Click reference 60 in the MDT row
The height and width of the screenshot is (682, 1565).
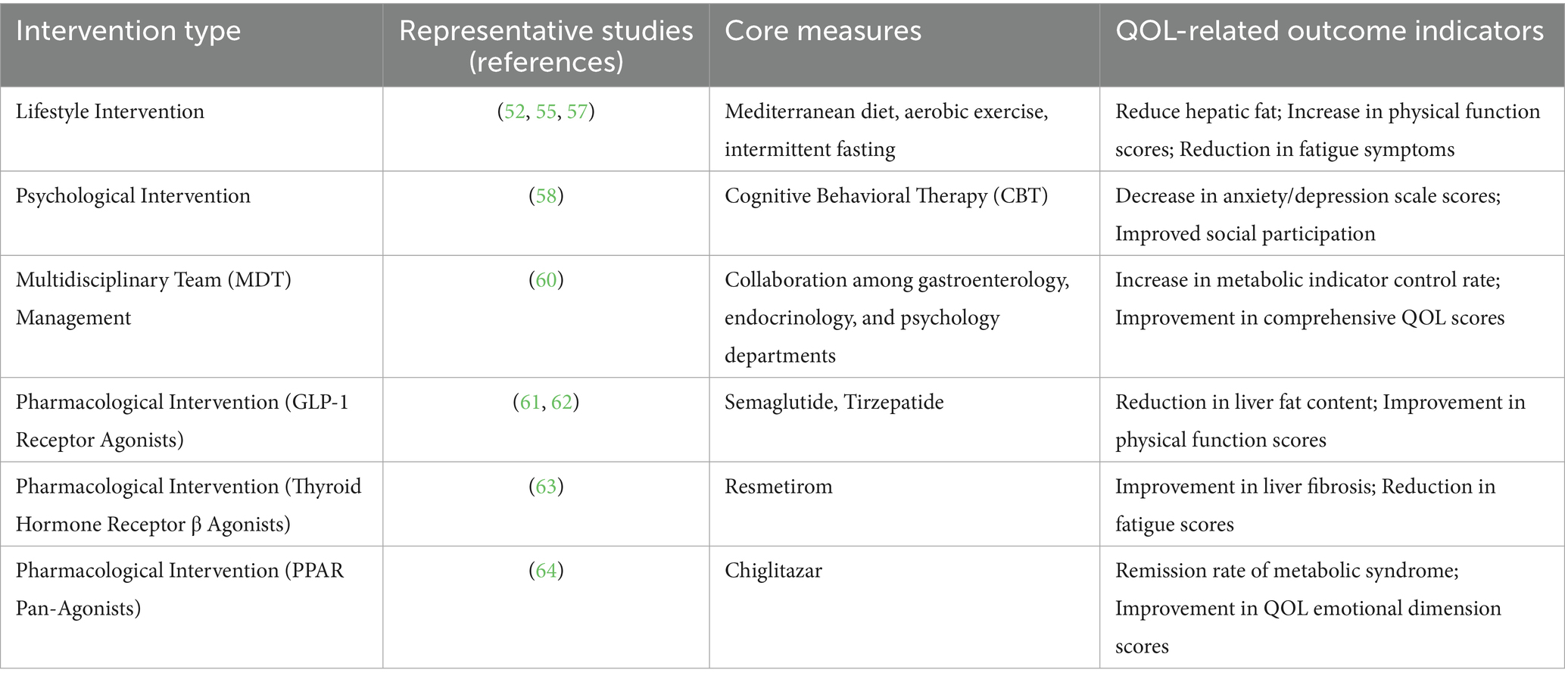point(546,280)
